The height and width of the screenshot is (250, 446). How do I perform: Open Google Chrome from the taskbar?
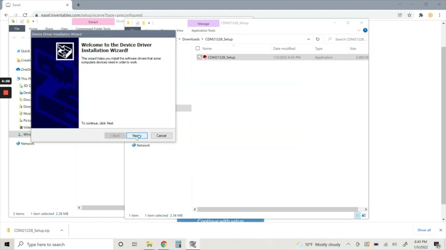(x=164, y=244)
